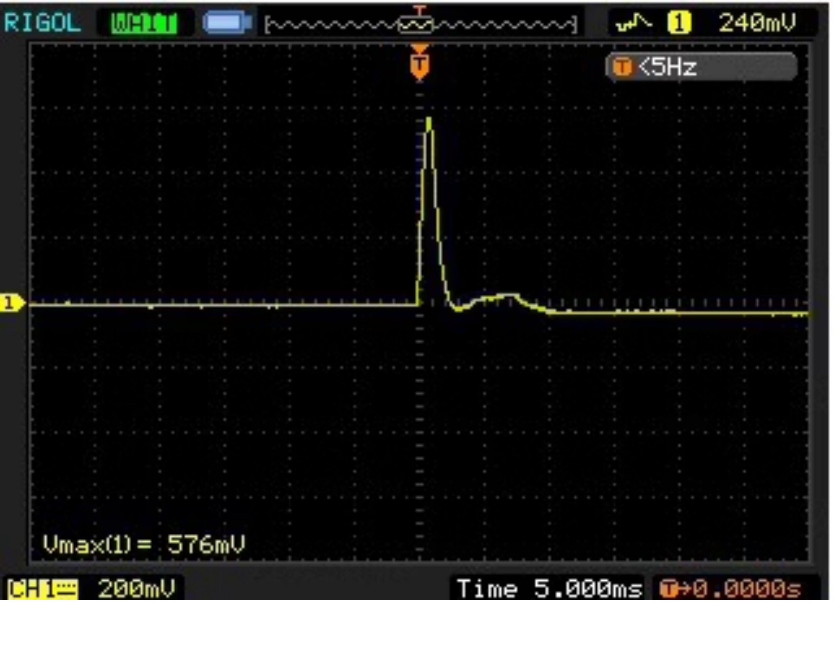Click the 200mV vertical scale value
The height and width of the screenshot is (651, 834).
coord(137,589)
